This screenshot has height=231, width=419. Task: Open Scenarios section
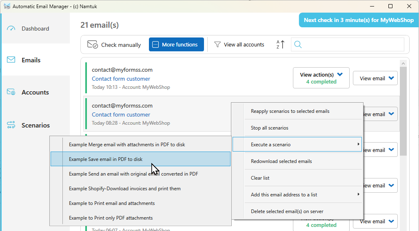click(x=36, y=125)
